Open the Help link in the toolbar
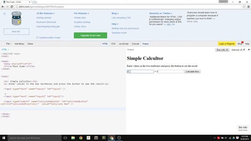251x141 pixels. click(247, 44)
